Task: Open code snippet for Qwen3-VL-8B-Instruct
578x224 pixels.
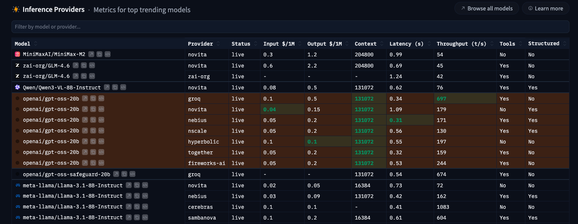Action: tap(123, 87)
